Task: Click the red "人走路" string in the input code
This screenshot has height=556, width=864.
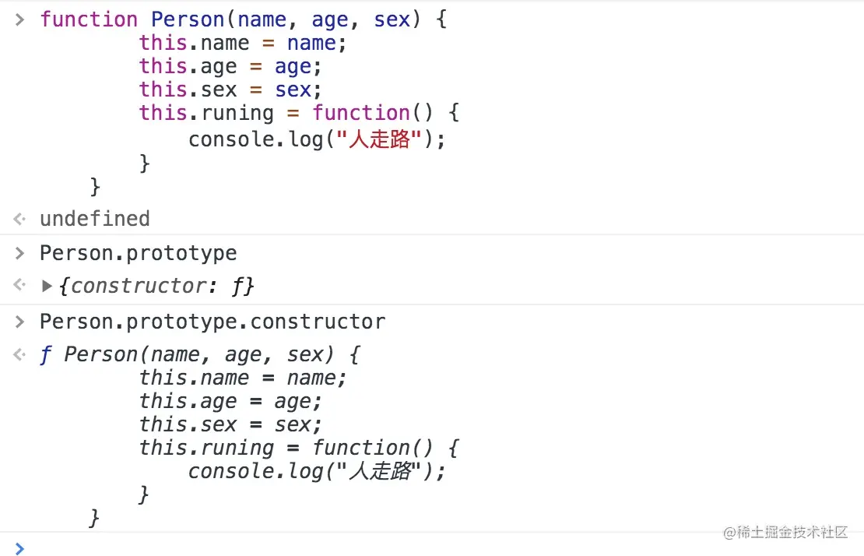Action: [379, 140]
